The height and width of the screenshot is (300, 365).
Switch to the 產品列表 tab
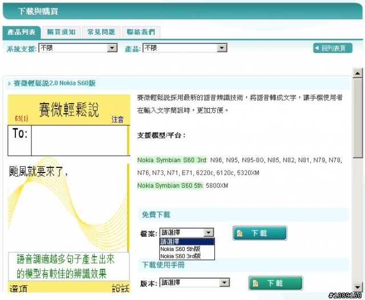(22, 32)
